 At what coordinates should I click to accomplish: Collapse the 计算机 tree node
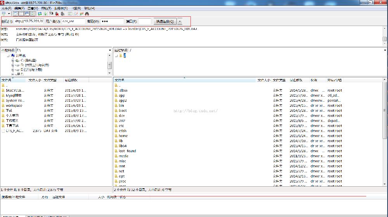[x=8, y=56]
